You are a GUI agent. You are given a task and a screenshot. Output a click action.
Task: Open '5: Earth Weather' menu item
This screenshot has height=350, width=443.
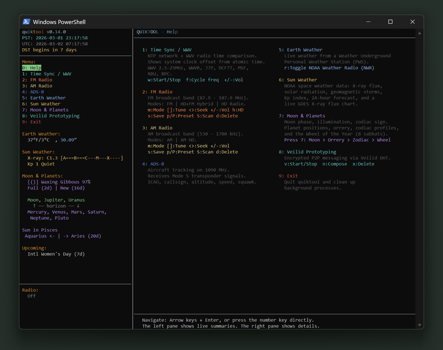[44, 98]
